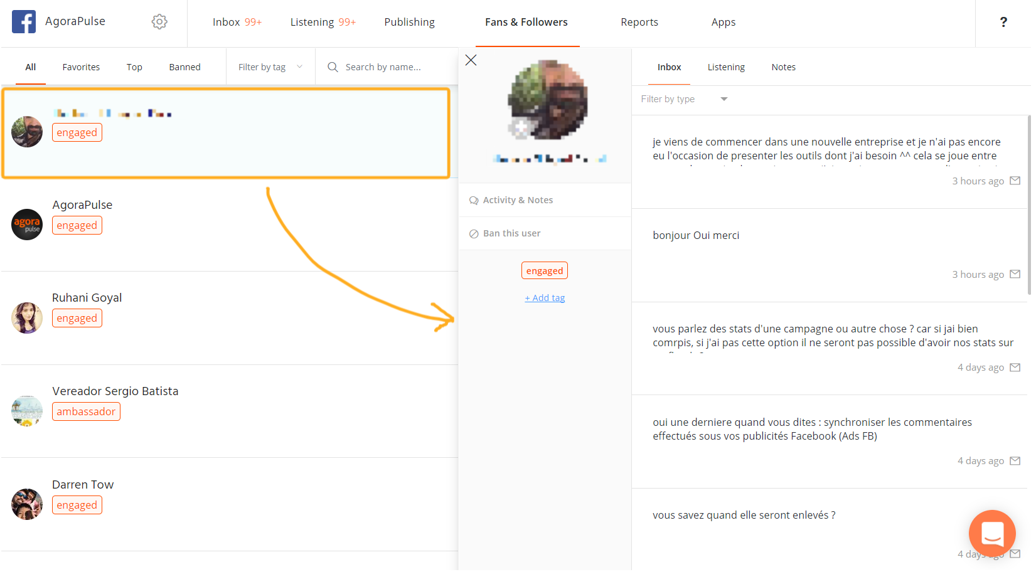Click the large profile picture in panel
The width and height of the screenshot is (1036, 572).
point(547,100)
